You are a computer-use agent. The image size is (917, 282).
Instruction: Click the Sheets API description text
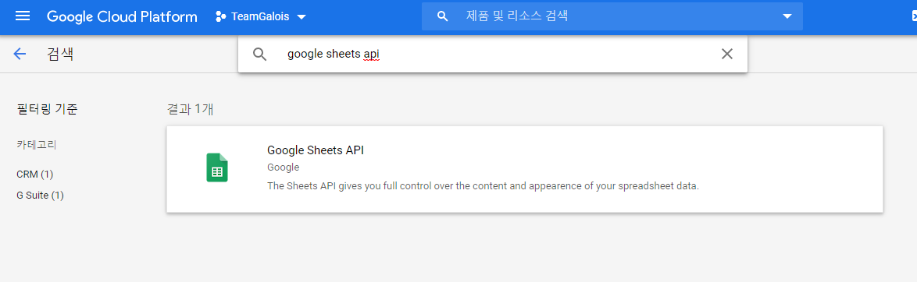(483, 187)
